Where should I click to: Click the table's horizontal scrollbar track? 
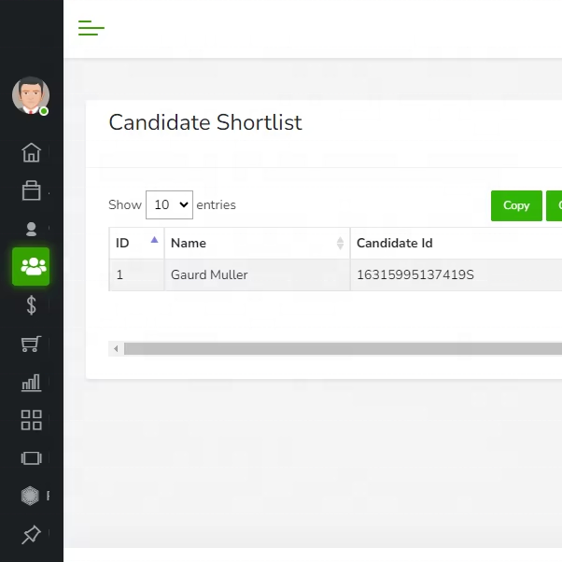tap(343, 348)
